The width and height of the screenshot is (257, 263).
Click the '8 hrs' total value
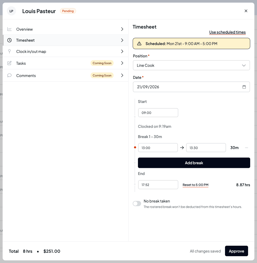(x=28, y=251)
